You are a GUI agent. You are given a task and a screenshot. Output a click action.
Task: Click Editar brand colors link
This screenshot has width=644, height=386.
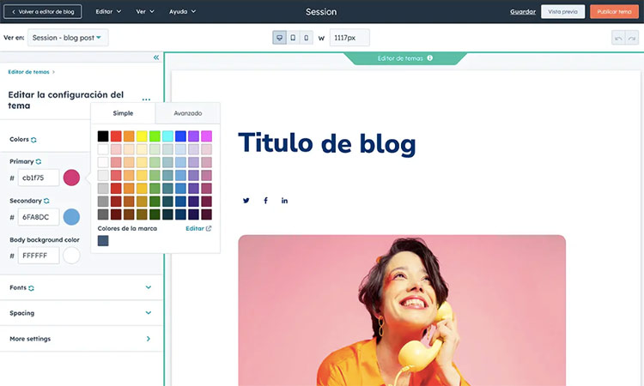coord(198,228)
